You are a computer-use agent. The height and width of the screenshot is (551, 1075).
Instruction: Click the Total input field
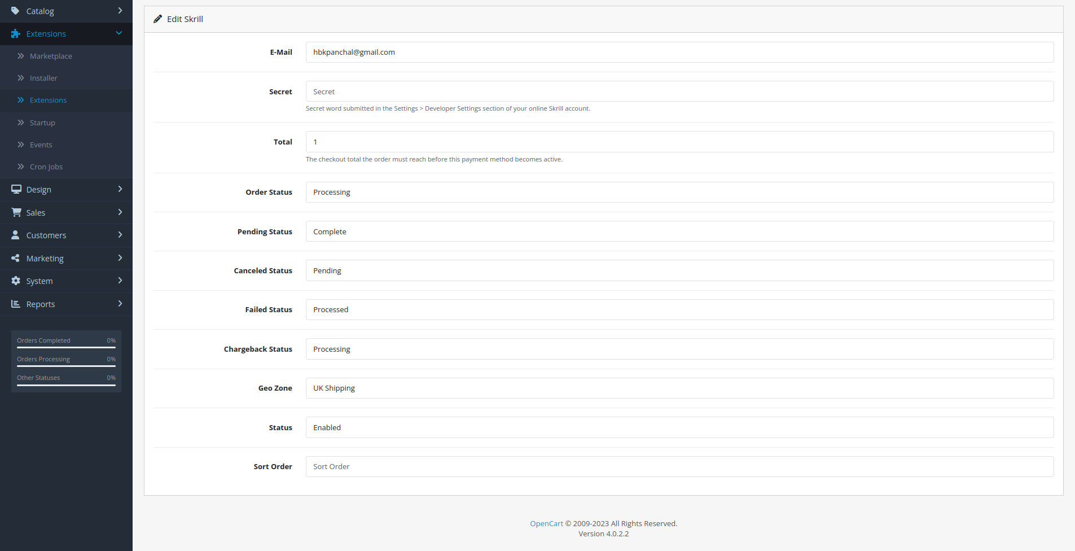click(x=679, y=142)
